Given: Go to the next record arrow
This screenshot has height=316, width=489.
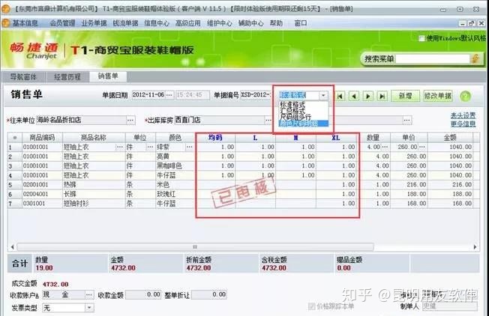Looking at the screenshot, I should 367,96.
